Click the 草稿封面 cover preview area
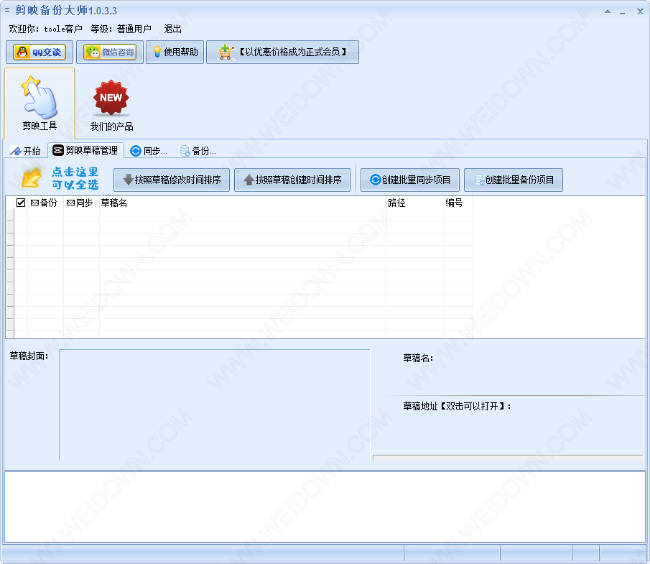Viewport: 650px width, 564px height. pyautogui.click(x=214, y=404)
